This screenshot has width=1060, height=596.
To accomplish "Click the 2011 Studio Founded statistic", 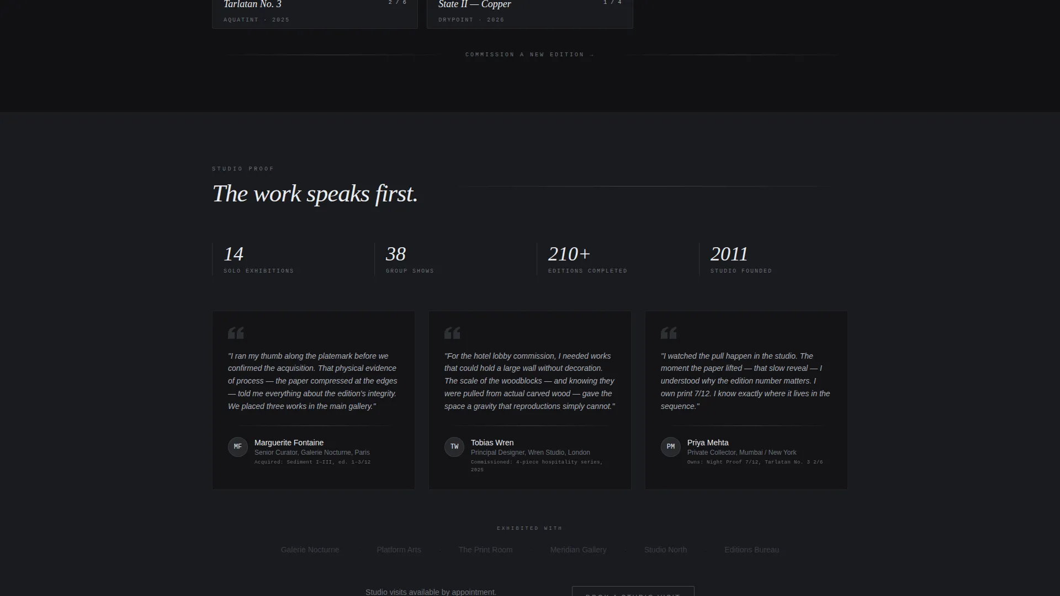I will [773, 259].
